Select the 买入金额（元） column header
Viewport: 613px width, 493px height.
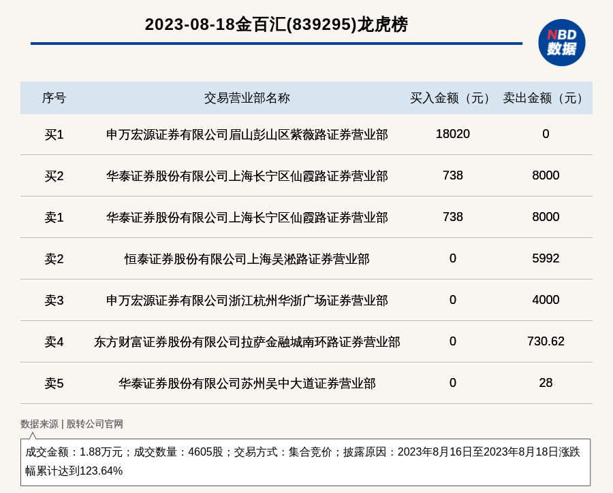(x=453, y=98)
